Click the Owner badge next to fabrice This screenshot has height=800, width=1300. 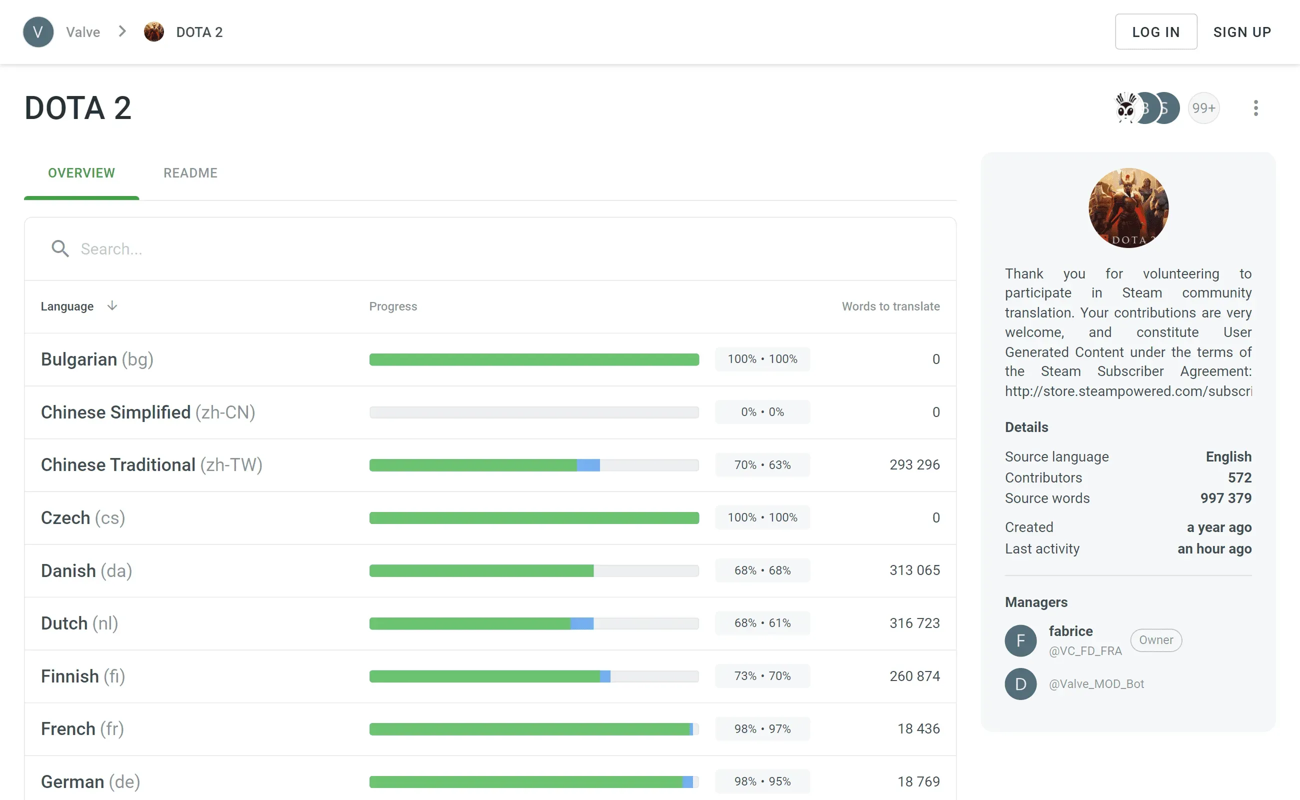coord(1155,640)
